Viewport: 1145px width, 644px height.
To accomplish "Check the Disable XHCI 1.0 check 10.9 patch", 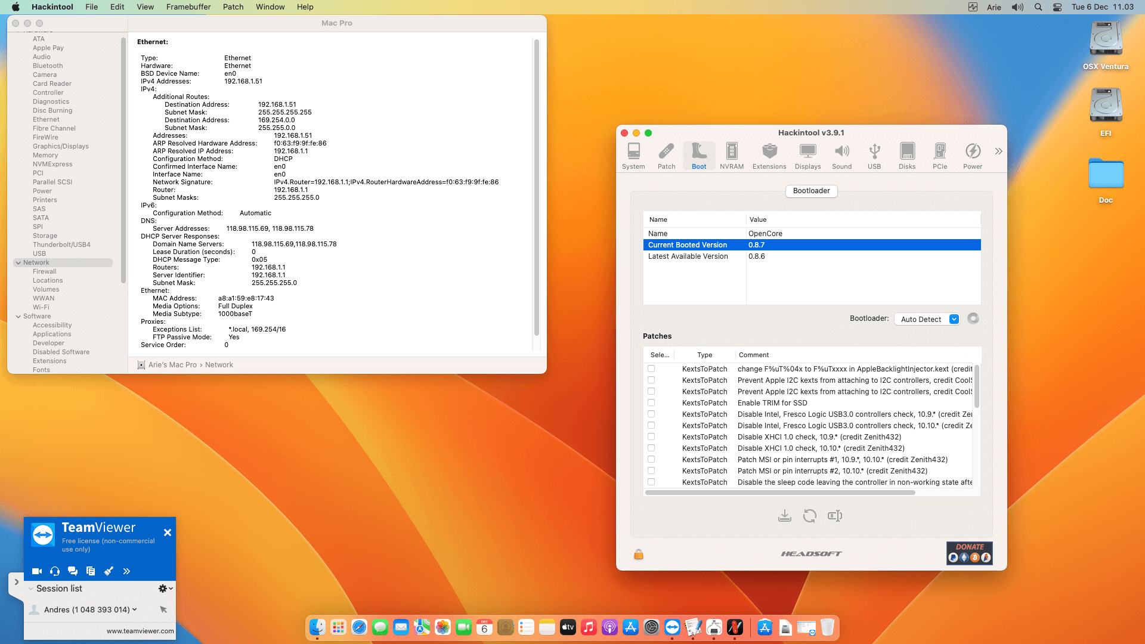I will pyautogui.click(x=651, y=437).
